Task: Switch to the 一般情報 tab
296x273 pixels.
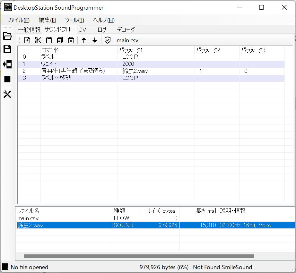Action: point(29,30)
